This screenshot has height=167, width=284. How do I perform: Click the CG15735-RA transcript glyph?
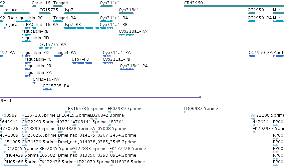pos(46,48)
